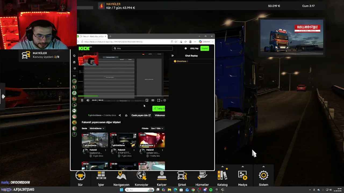Share the clip using the share icon
The height and width of the screenshot is (193, 344).
120,115
